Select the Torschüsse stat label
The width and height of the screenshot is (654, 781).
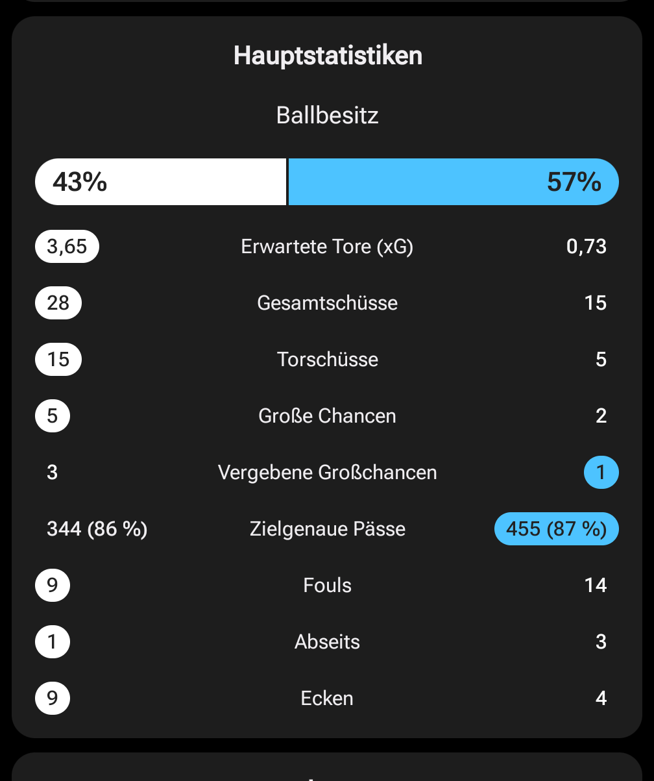(327, 360)
